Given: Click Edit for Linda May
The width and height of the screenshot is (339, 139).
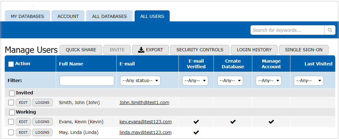Looking at the screenshot, I should (x=23, y=132).
